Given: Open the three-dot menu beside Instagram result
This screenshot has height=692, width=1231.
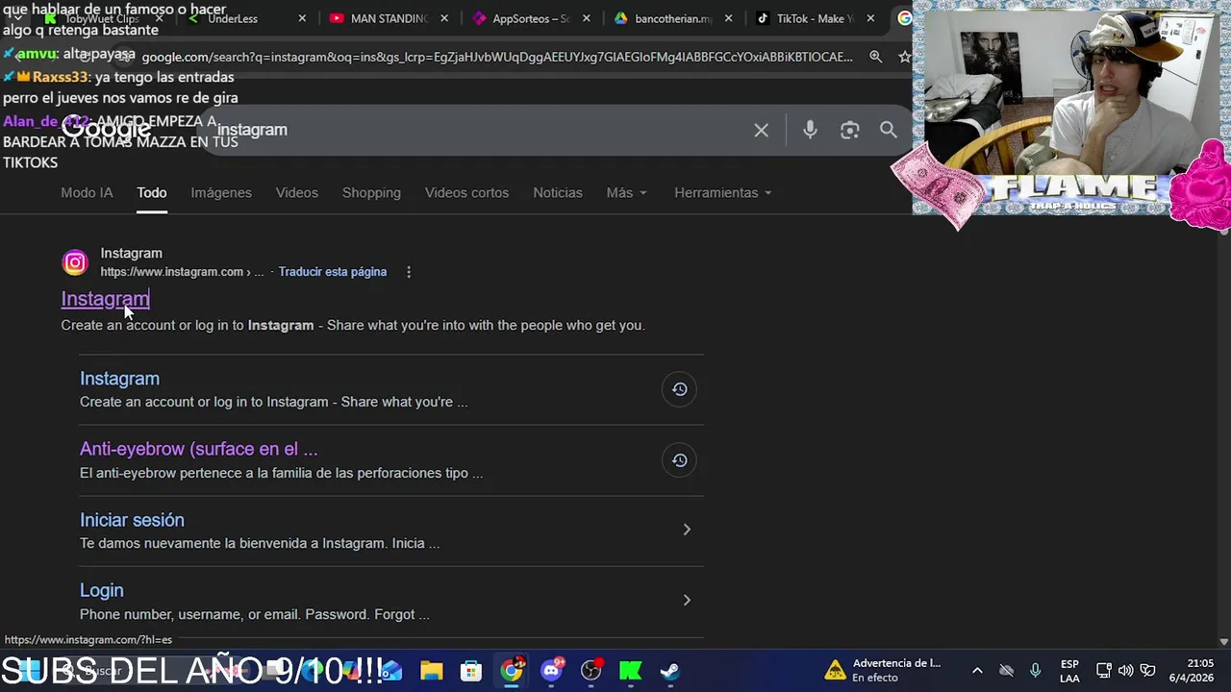Looking at the screenshot, I should 409,272.
